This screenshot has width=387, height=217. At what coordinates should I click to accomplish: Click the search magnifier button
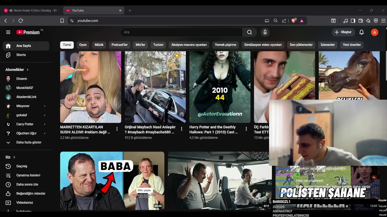pyautogui.click(x=249, y=32)
